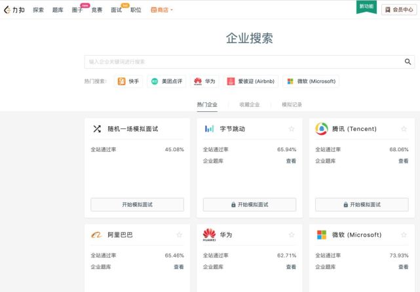Click the 73.93% pass rate value
The height and width of the screenshot is (292, 420).
(x=399, y=255)
